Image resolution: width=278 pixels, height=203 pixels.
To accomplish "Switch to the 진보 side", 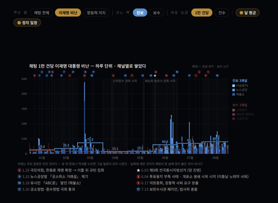I will 140,13.
